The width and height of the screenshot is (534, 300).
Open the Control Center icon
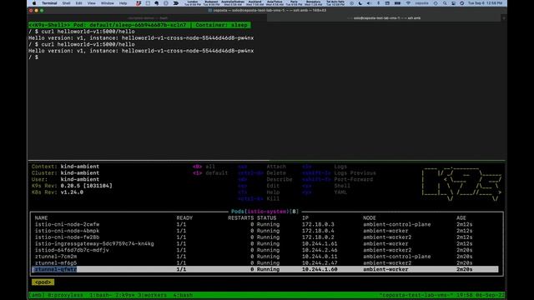pos(453,3)
